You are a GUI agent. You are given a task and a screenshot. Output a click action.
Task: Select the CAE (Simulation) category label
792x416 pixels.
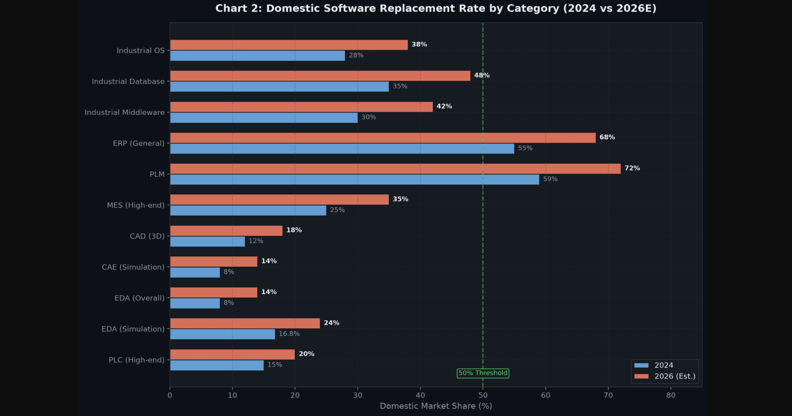(133, 267)
